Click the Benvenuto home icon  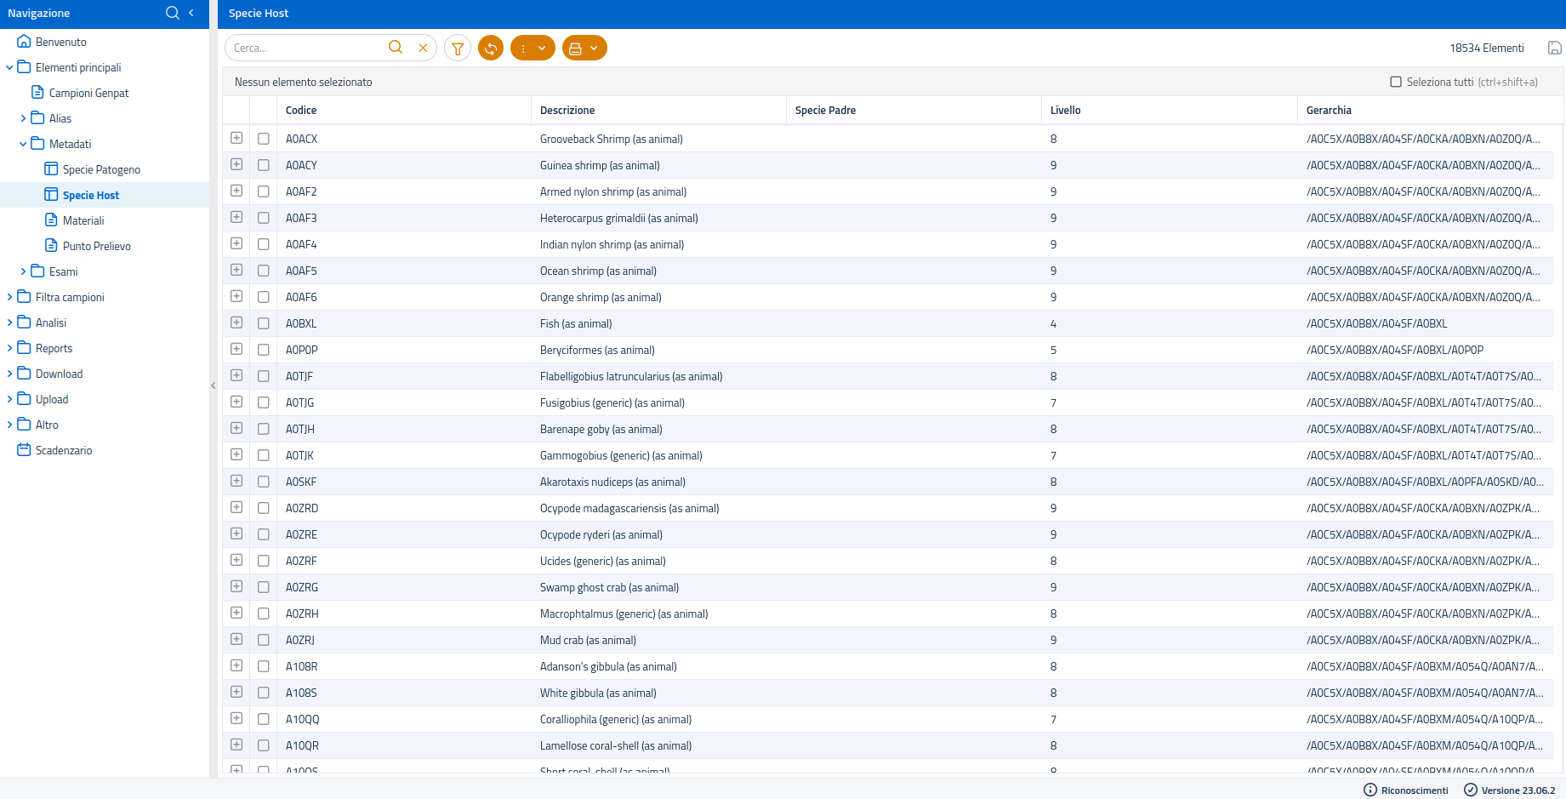point(24,42)
